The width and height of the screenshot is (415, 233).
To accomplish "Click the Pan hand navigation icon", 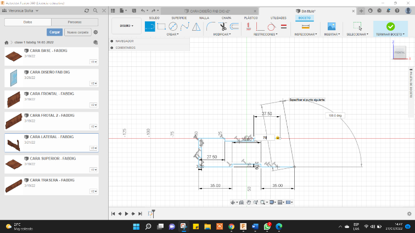I will click(x=249, y=202).
